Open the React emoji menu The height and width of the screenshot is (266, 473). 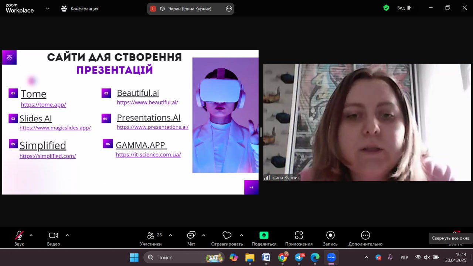[227, 238]
